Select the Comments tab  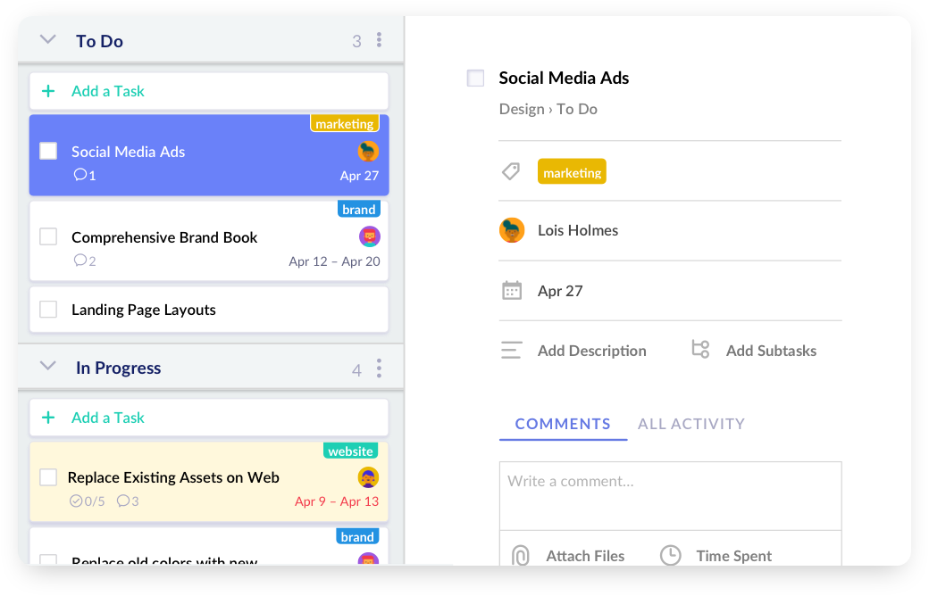[563, 424]
